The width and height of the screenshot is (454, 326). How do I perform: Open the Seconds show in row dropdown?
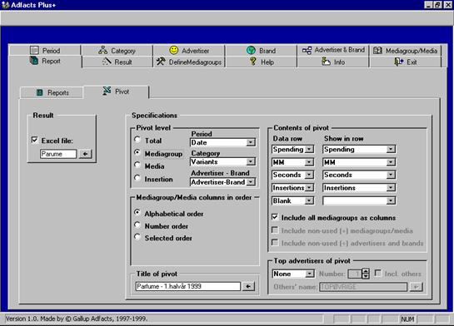391,175
